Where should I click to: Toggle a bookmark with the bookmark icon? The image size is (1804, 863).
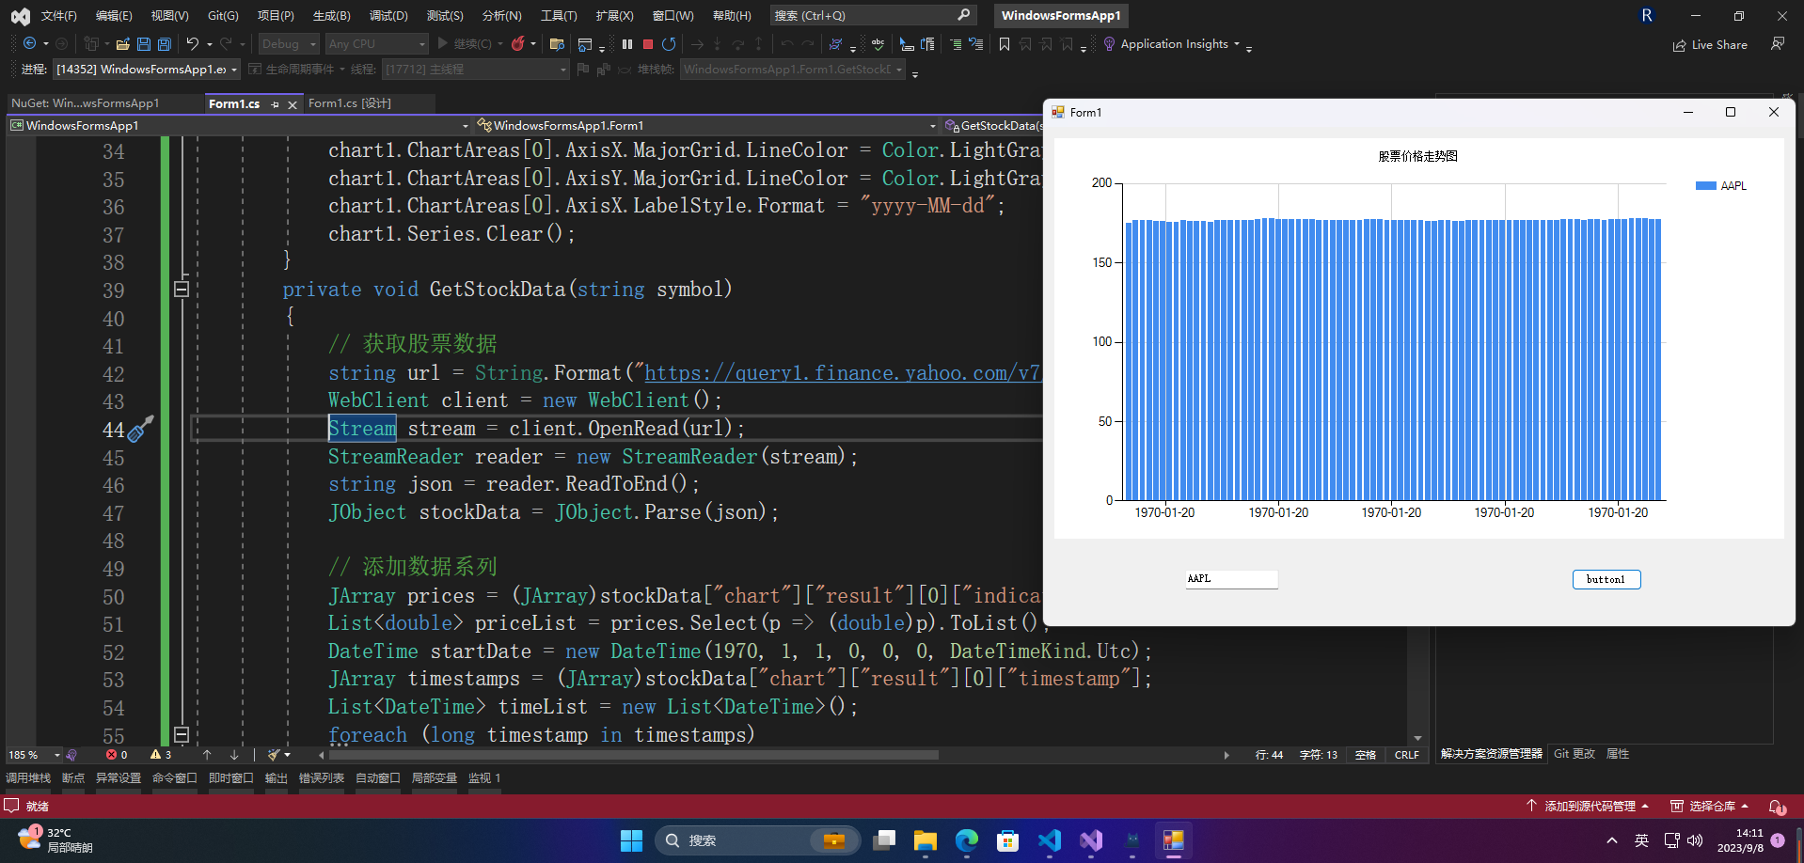1005,44
